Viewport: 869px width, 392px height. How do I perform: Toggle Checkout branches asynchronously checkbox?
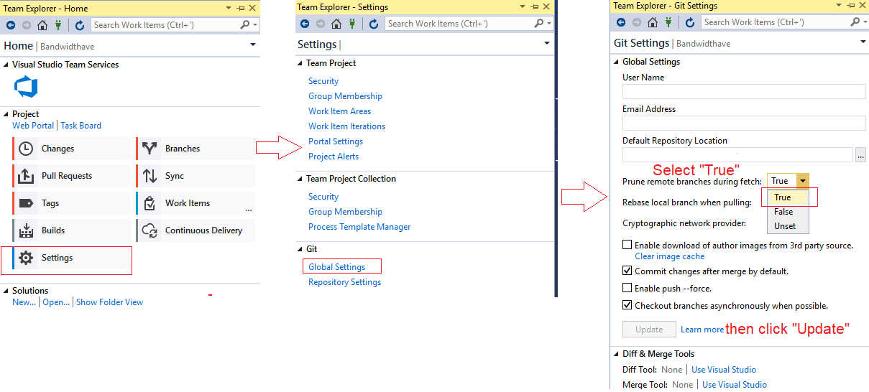tap(627, 306)
